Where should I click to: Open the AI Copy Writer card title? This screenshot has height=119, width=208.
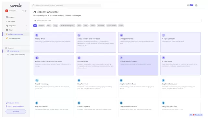pos(82,61)
